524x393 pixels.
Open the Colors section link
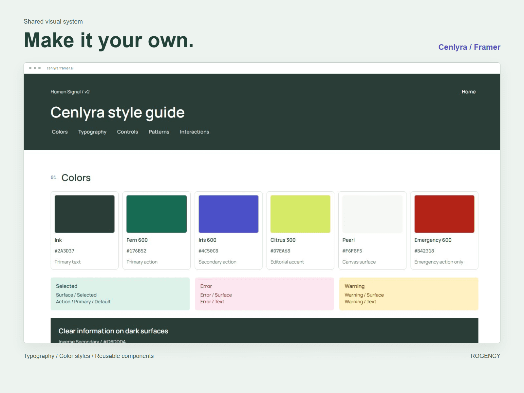click(x=60, y=132)
